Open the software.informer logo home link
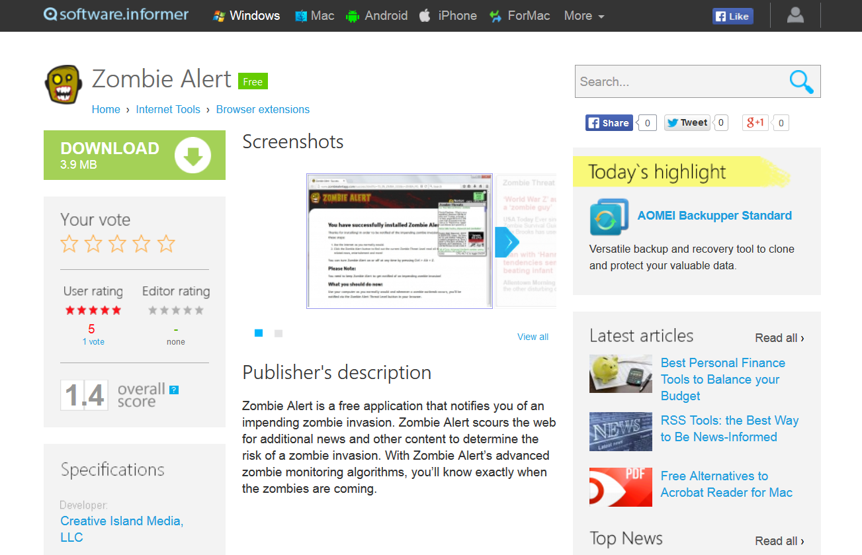 point(116,15)
